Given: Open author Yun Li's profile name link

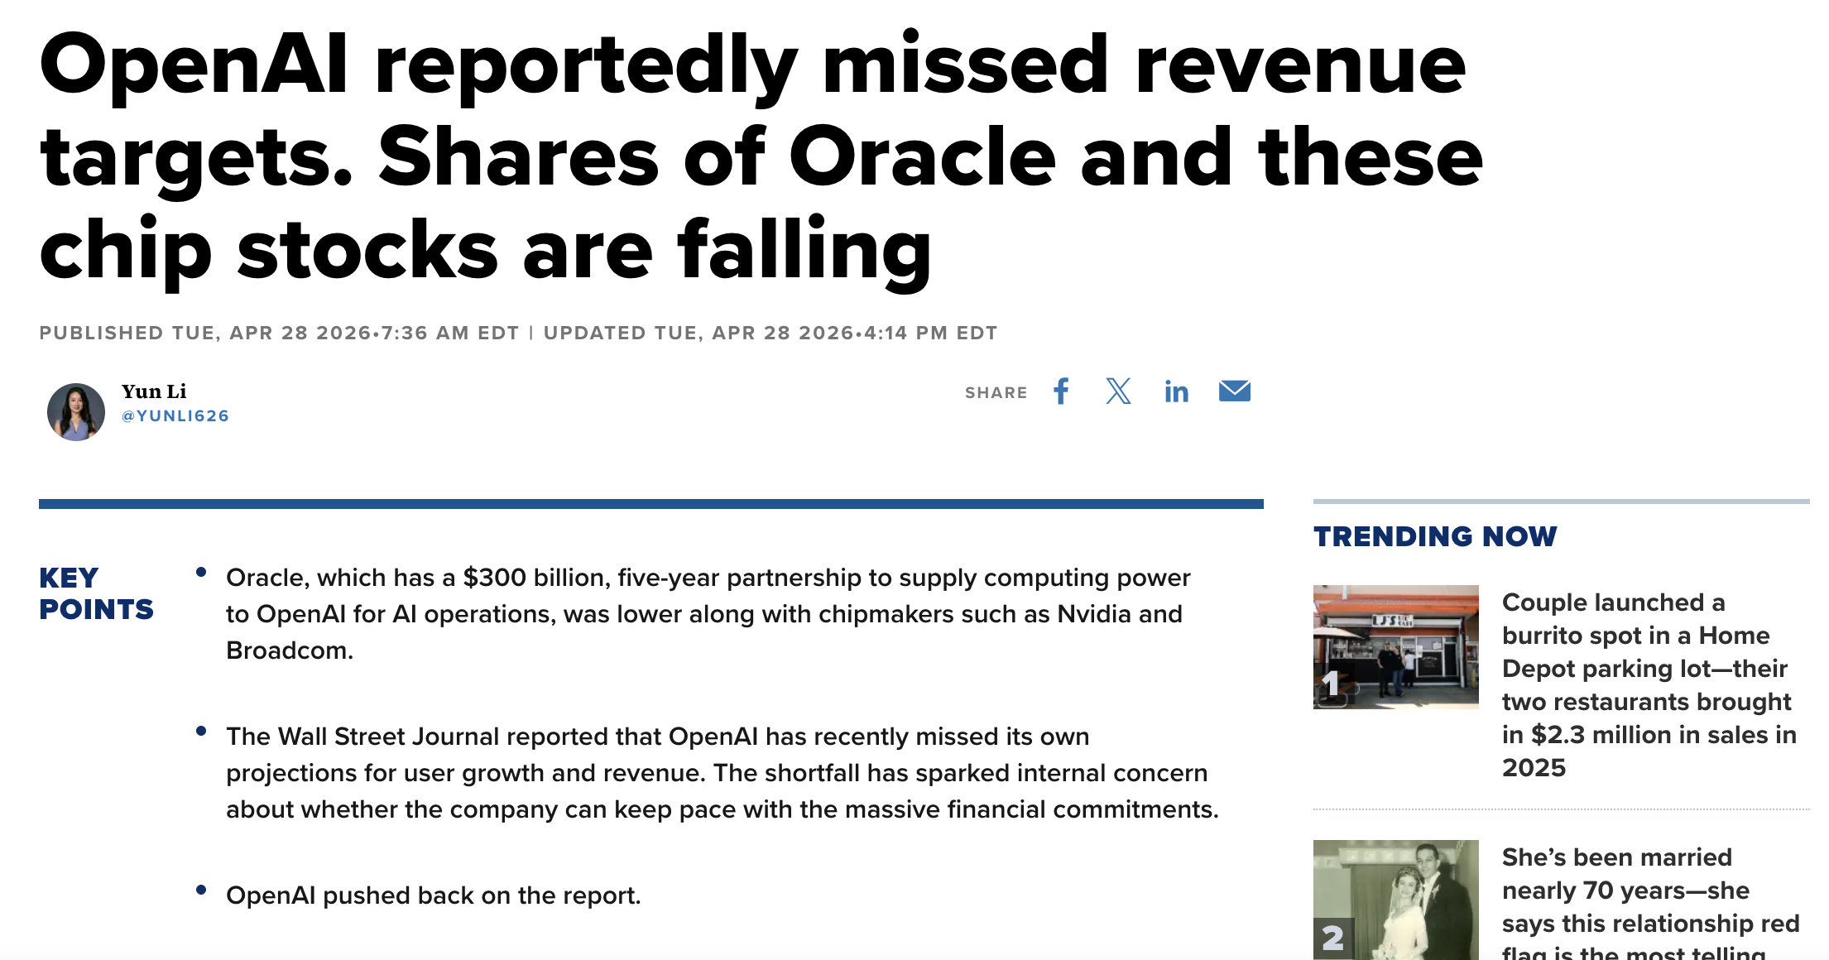Looking at the screenshot, I should pyautogui.click(x=154, y=391).
